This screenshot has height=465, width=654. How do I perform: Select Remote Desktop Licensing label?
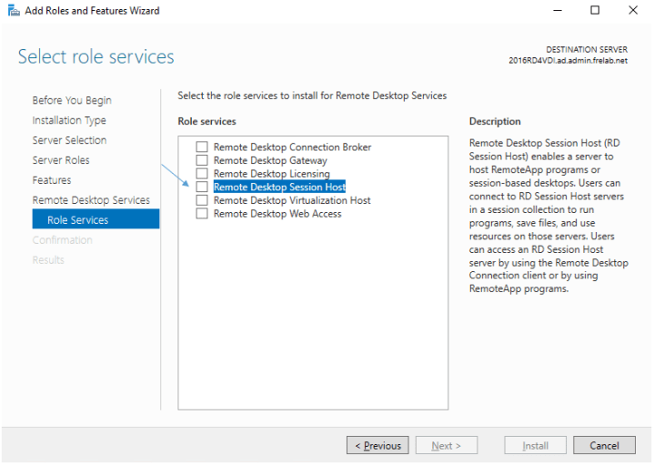coord(272,174)
